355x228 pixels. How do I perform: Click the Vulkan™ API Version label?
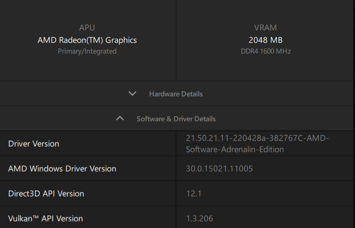pyautogui.click(x=45, y=218)
